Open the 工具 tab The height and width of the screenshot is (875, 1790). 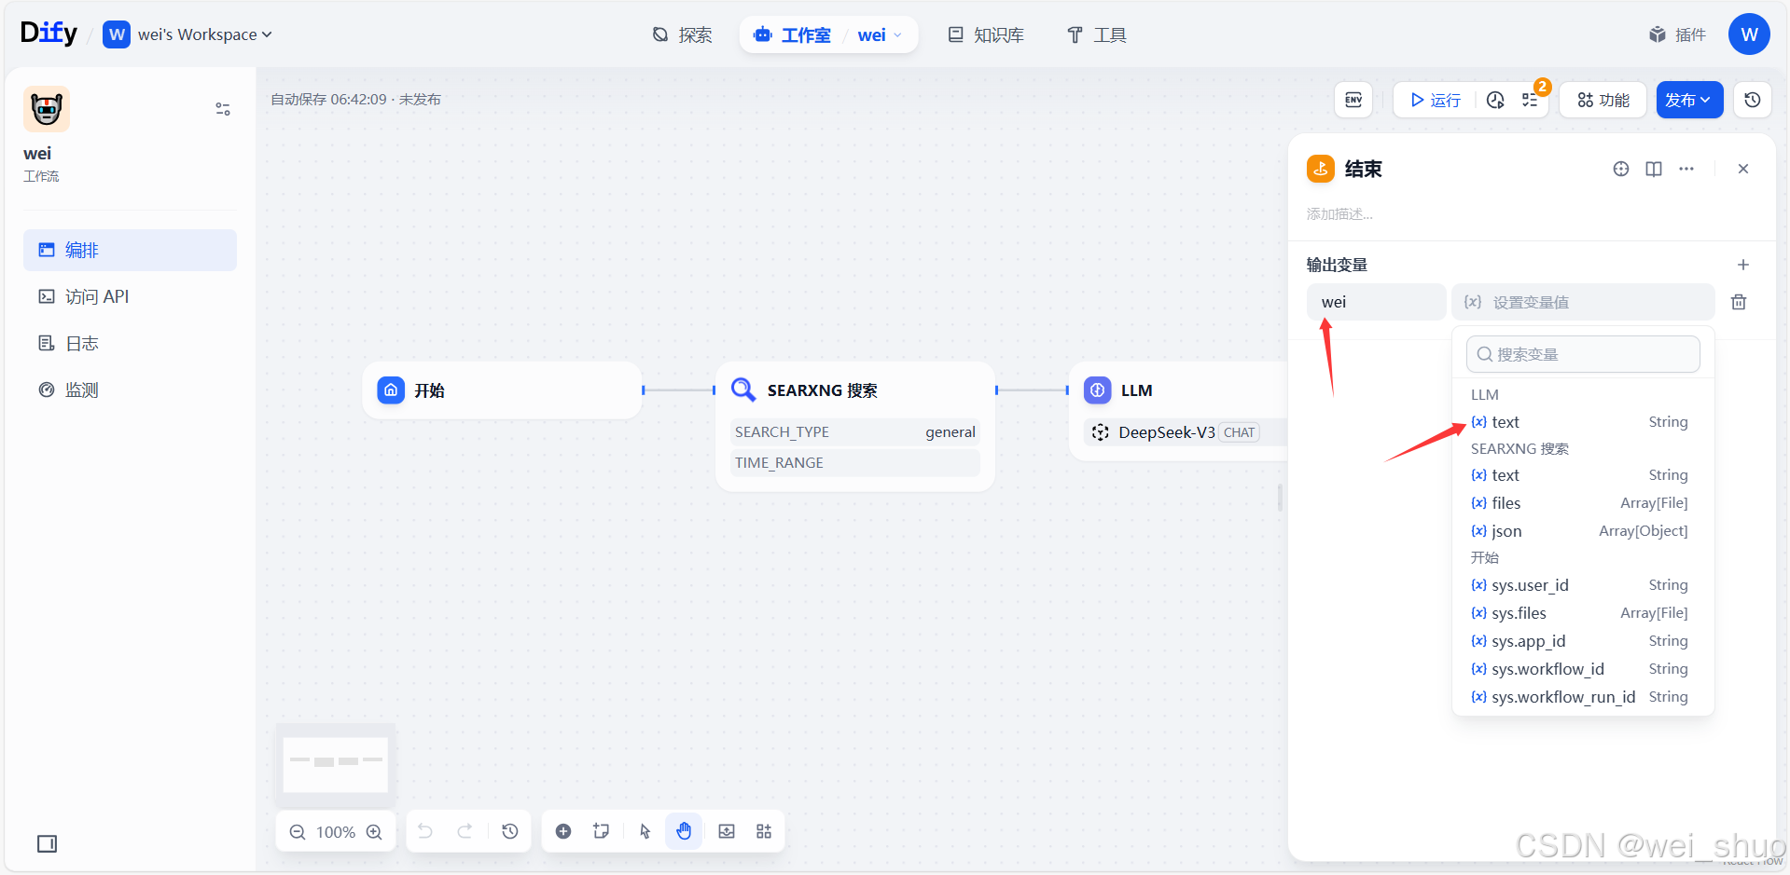click(1097, 34)
